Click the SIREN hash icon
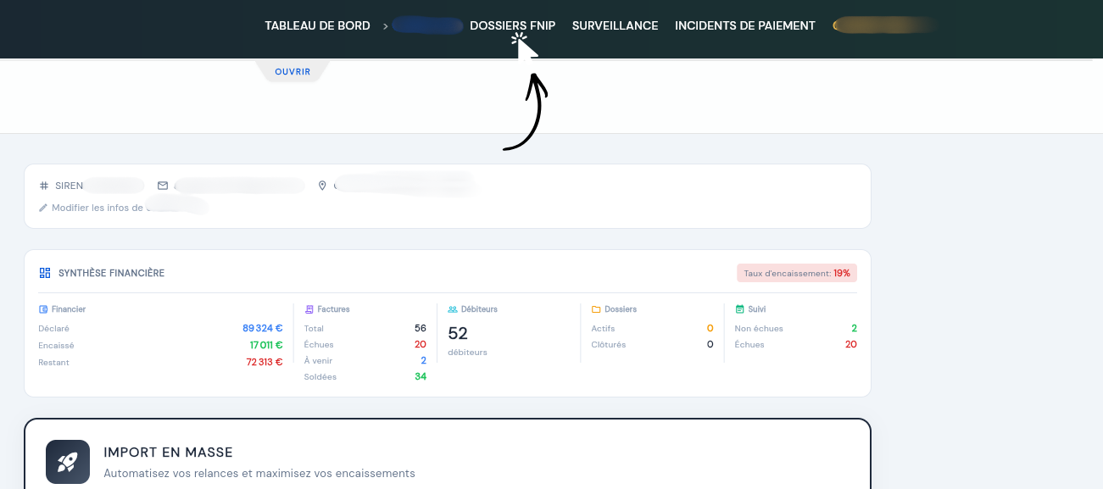Screen dimensions: 1103x489 pyautogui.click(x=44, y=186)
